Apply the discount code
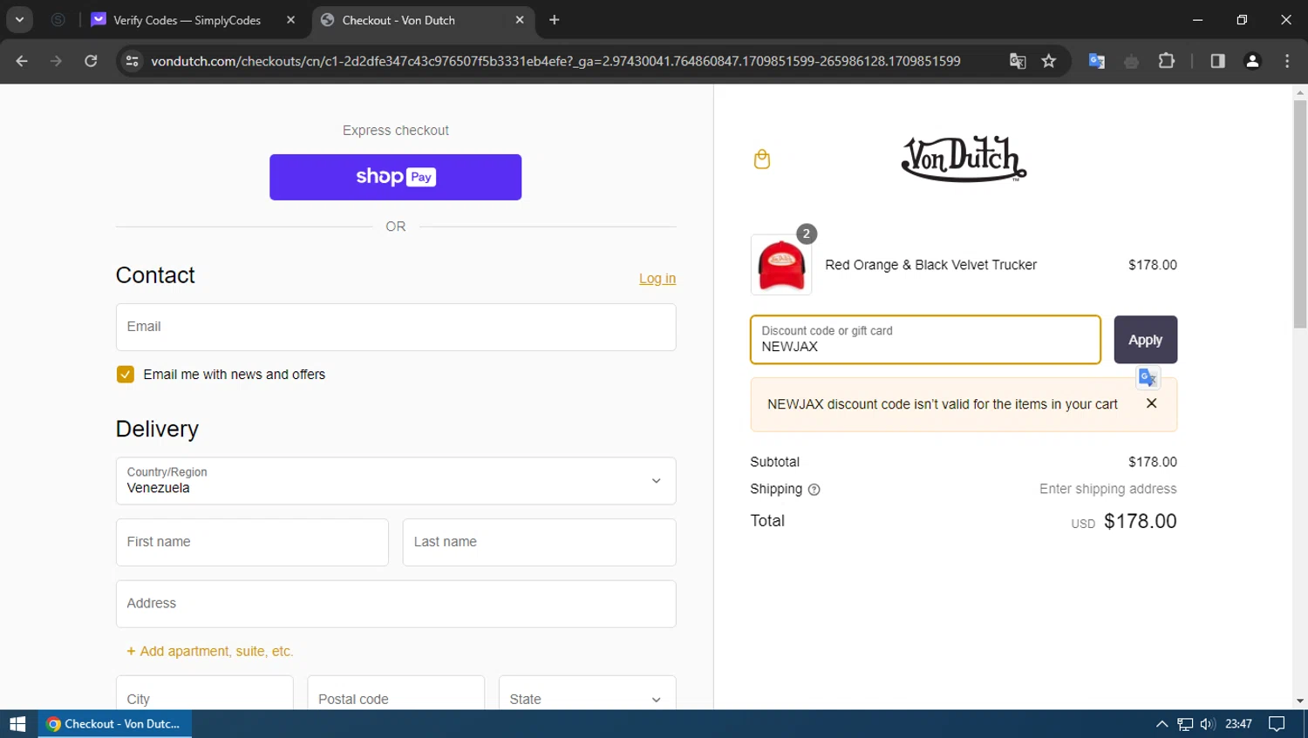 click(1145, 340)
